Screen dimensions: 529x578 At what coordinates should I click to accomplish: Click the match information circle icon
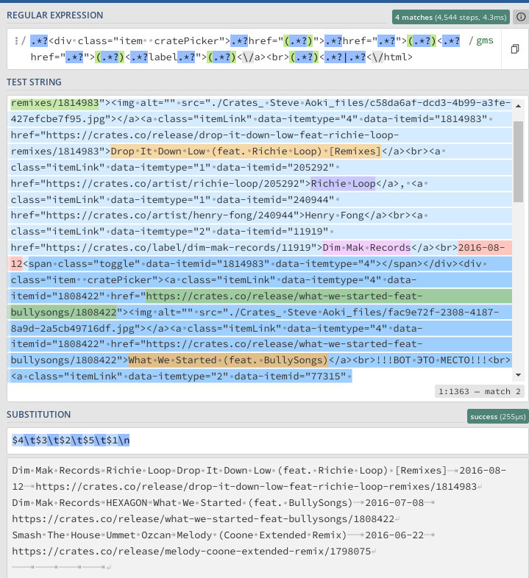(x=521, y=17)
